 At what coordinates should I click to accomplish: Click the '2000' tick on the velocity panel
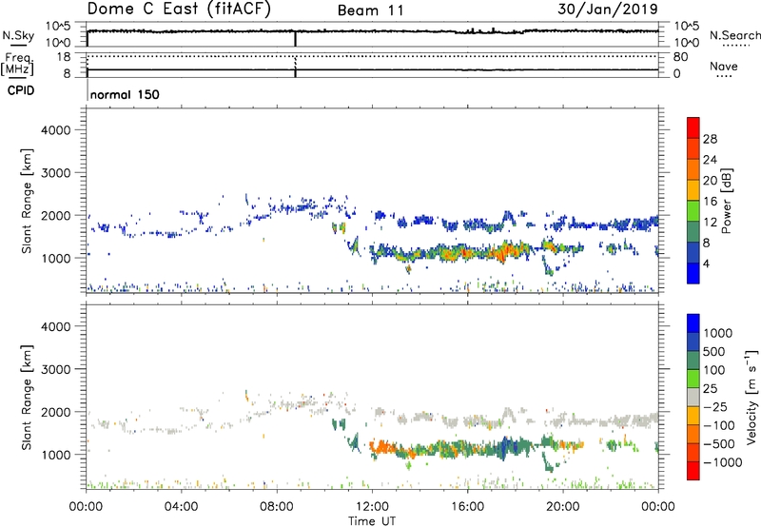55,412
